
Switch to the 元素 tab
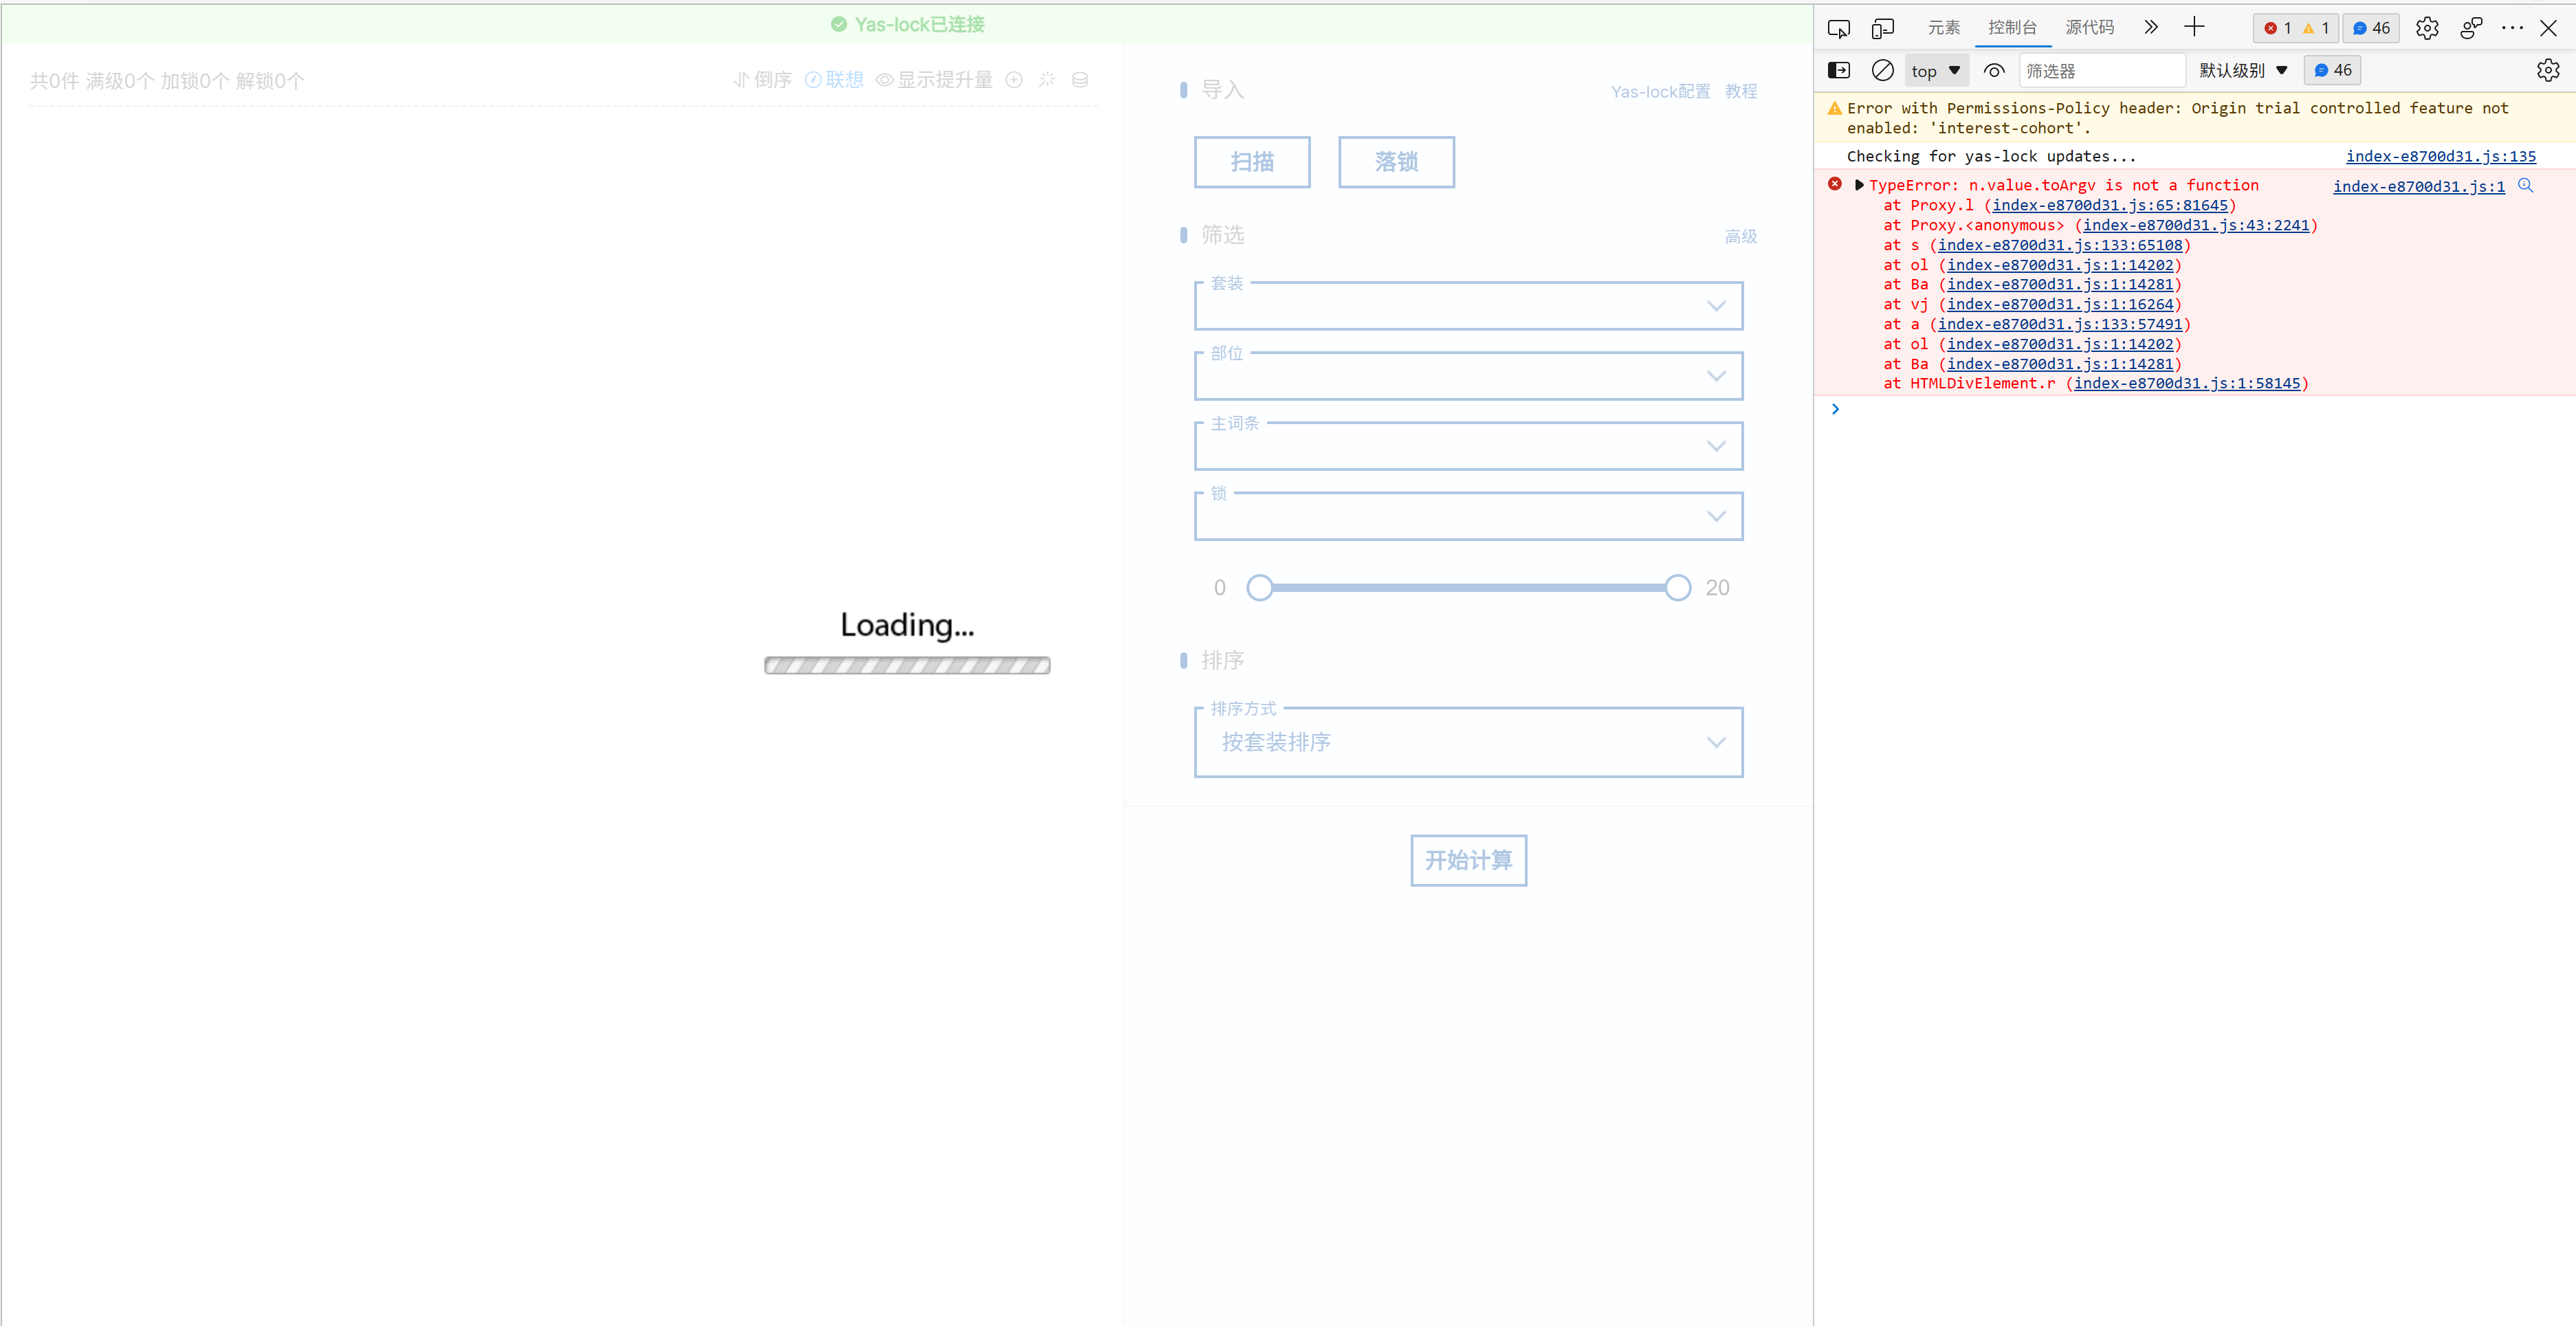coord(1943,28)
